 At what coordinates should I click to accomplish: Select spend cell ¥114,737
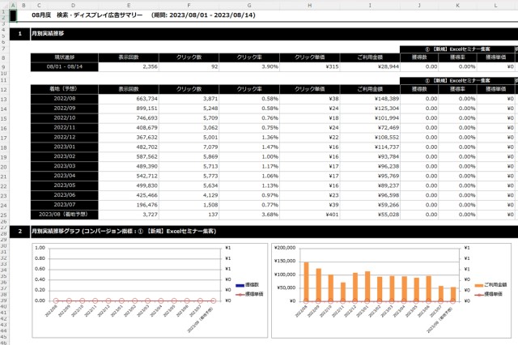click(x=370, y=147)
